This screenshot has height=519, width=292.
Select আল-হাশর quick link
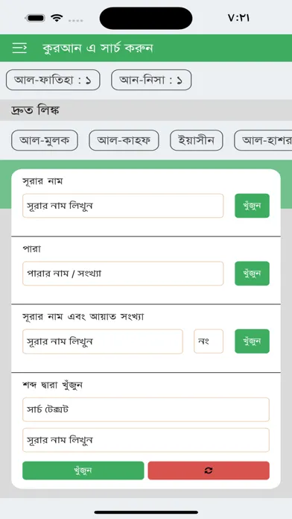[263, 140]
